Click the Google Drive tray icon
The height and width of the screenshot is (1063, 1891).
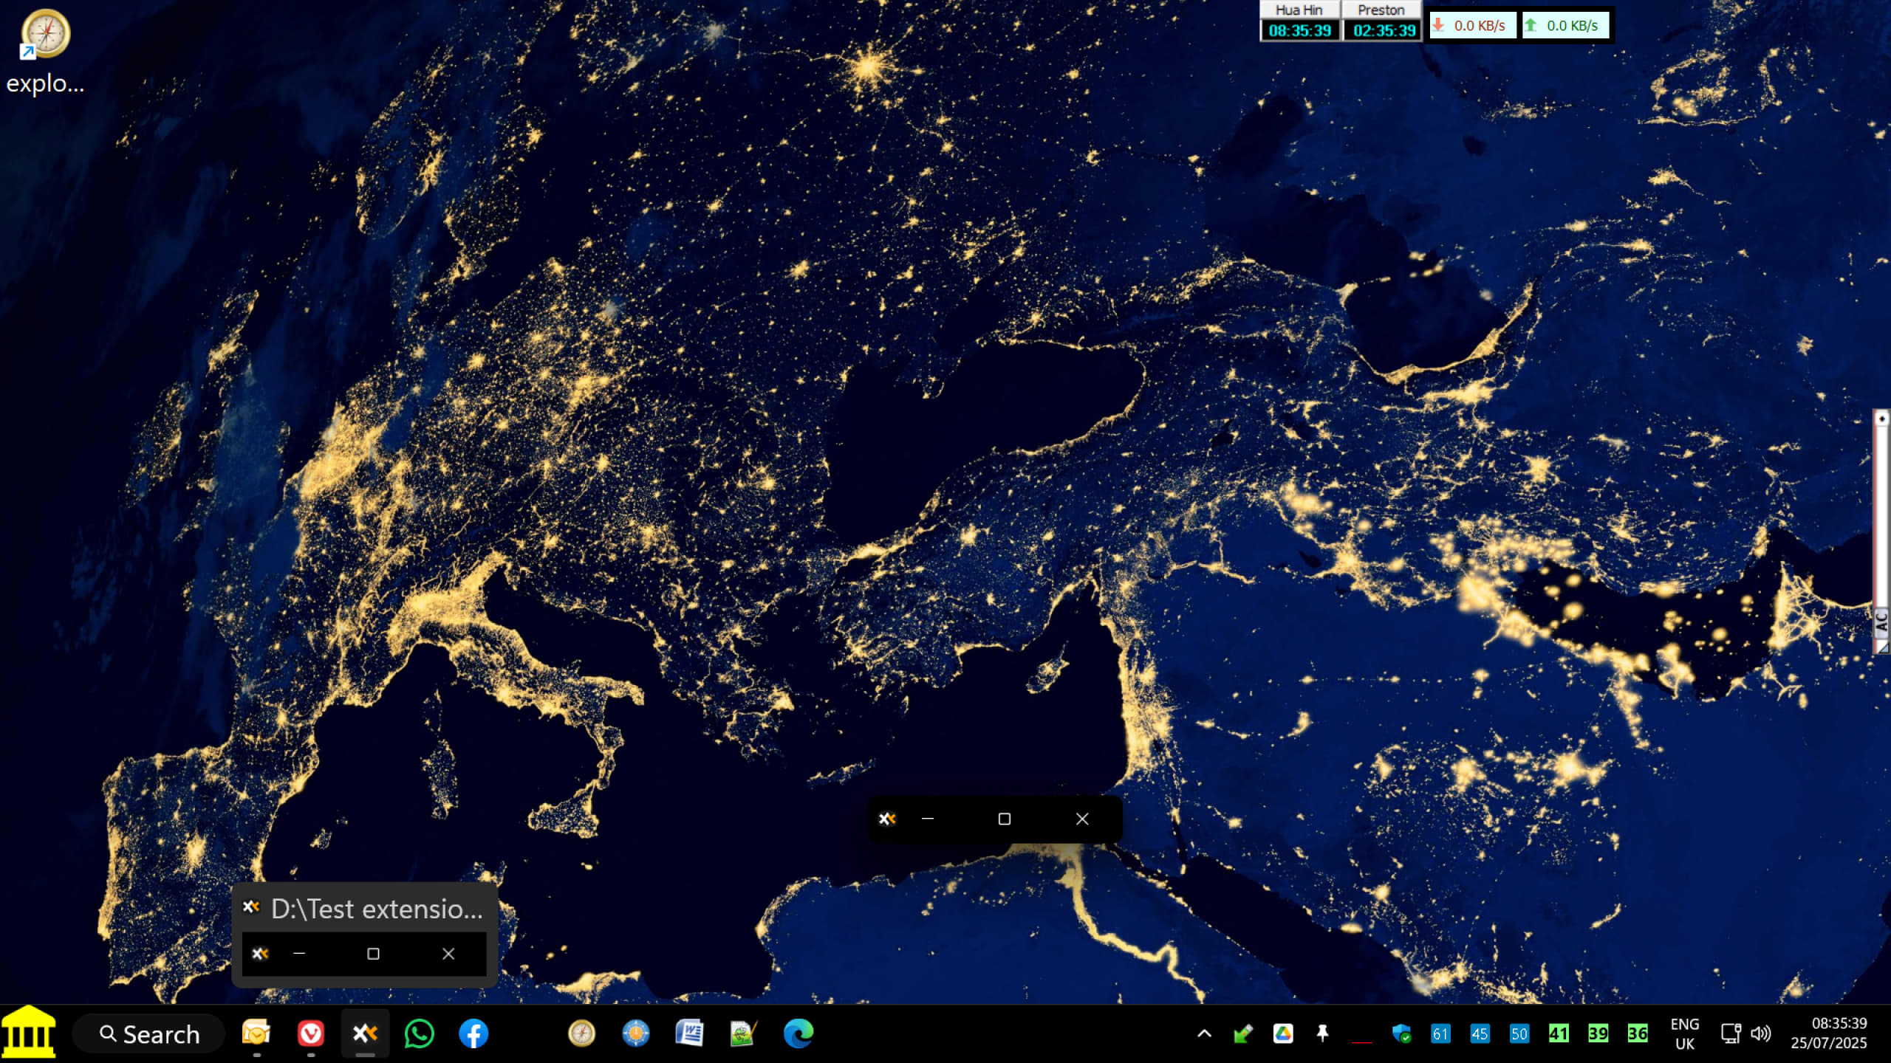coord(1283,1033)
